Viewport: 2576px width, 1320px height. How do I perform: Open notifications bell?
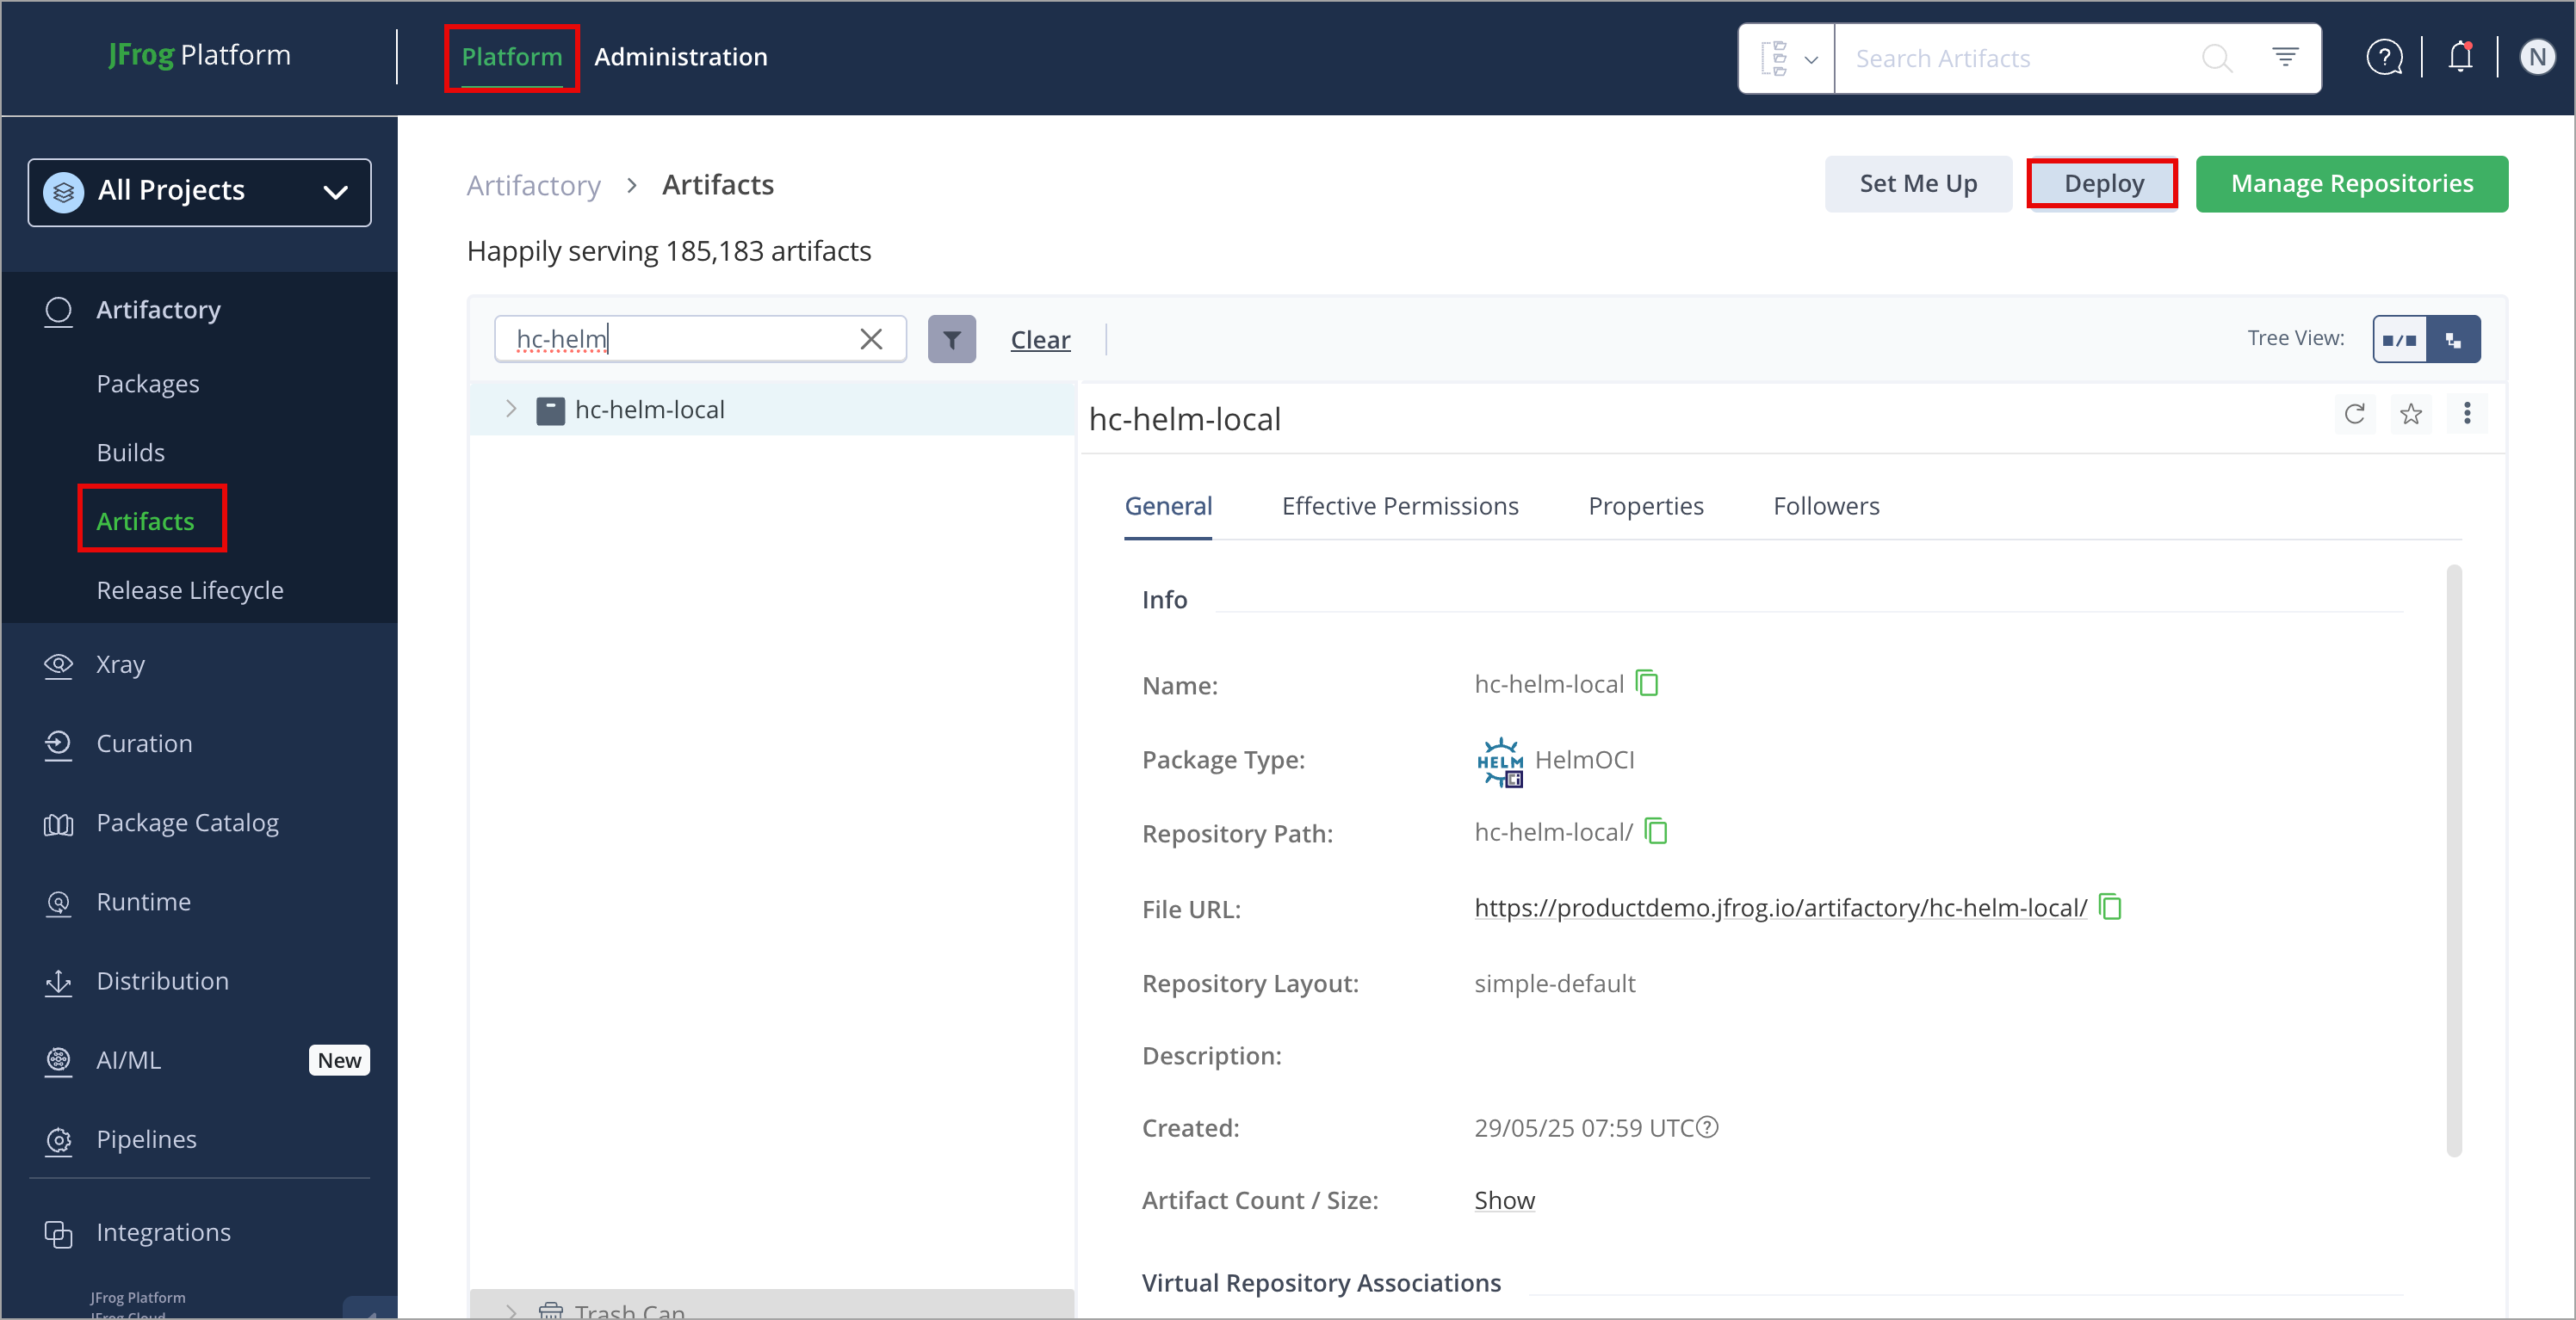tap(2459, 57)
